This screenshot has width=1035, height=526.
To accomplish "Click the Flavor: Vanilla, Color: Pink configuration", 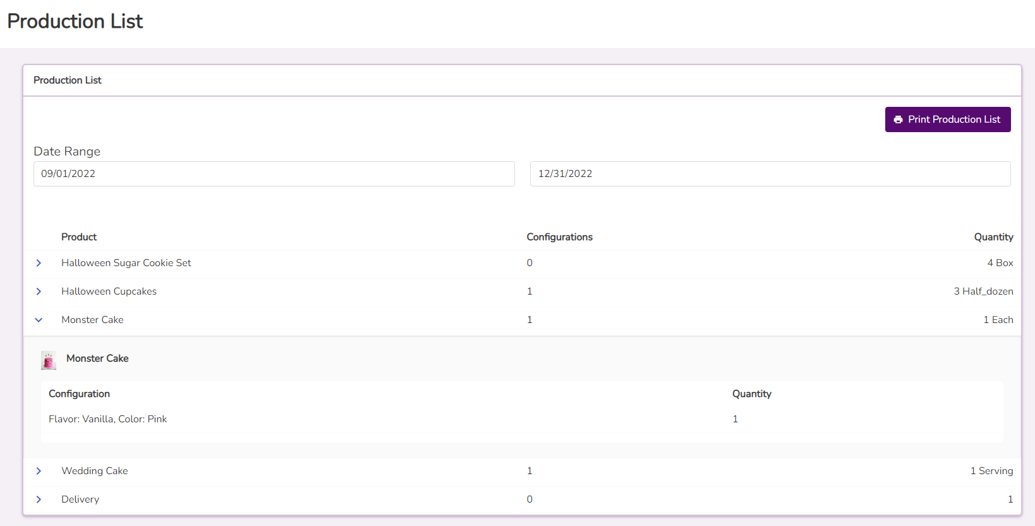I will coord(107,419).
